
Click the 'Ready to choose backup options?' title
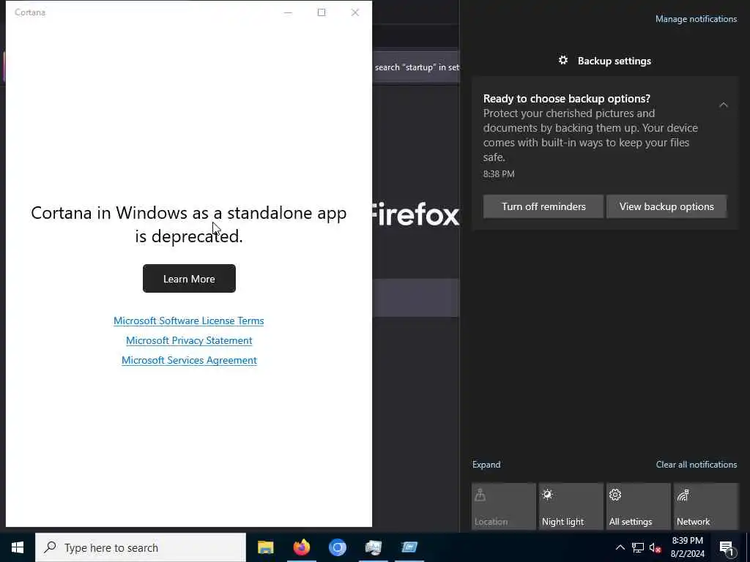coord(566,99)
